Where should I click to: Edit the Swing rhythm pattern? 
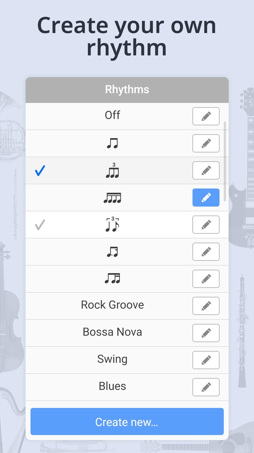coord(206,360)
